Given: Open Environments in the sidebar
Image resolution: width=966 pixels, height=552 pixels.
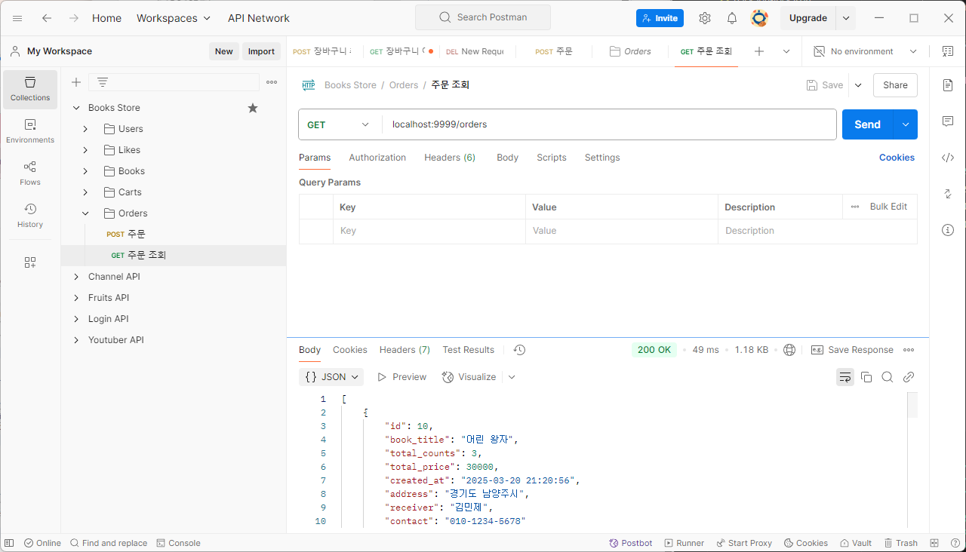Looking at the screenshot, I should [x=30, y=131].
